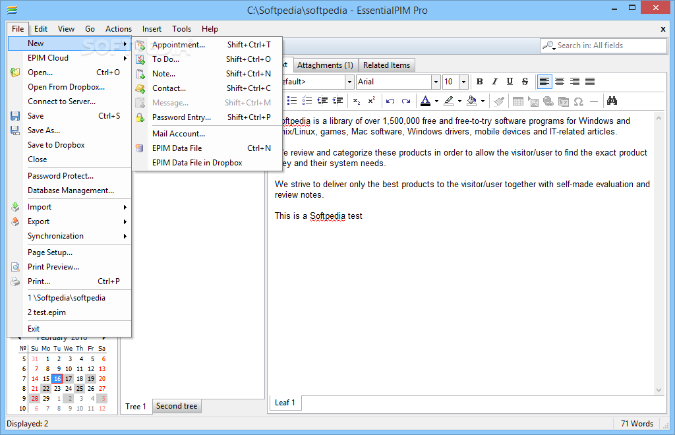The width and height of the screenshot is (675, 435).
Task: Choose Note... from the New submenu
Action: [207, 74]
